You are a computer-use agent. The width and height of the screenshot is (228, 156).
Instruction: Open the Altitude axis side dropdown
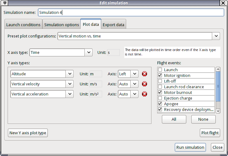(x=134, y=74)
